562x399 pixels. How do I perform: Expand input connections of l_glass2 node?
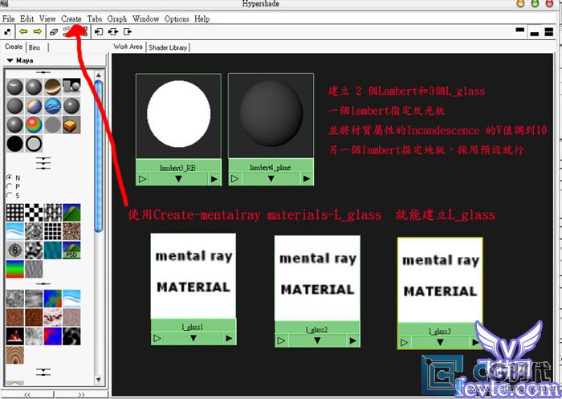click(281, 340)
